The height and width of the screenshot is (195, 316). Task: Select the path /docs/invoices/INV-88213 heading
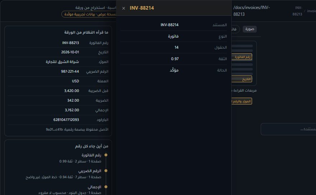[251, 11]
